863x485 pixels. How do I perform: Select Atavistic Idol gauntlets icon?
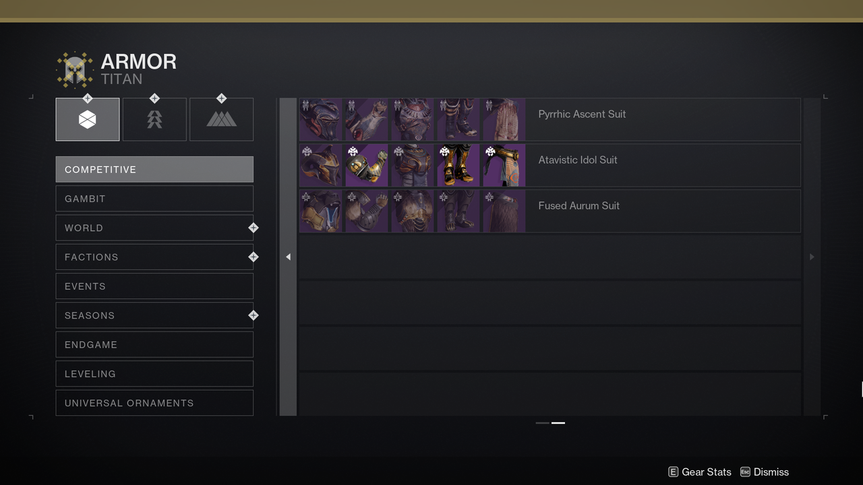367,165
